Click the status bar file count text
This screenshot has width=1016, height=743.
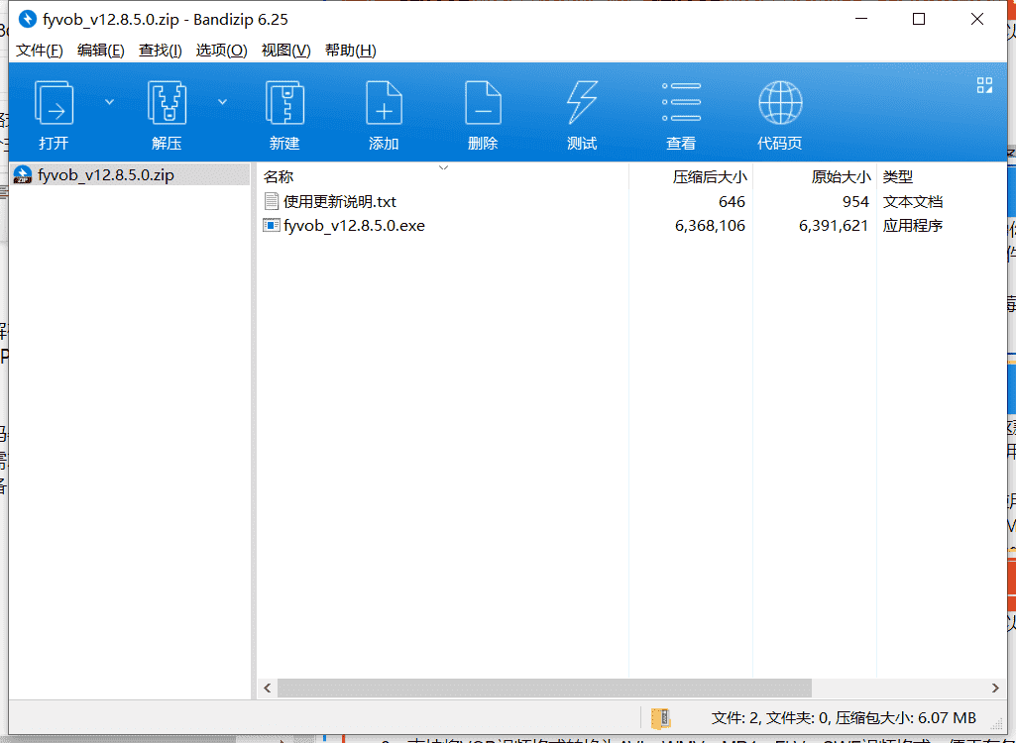tap(844, 717)
